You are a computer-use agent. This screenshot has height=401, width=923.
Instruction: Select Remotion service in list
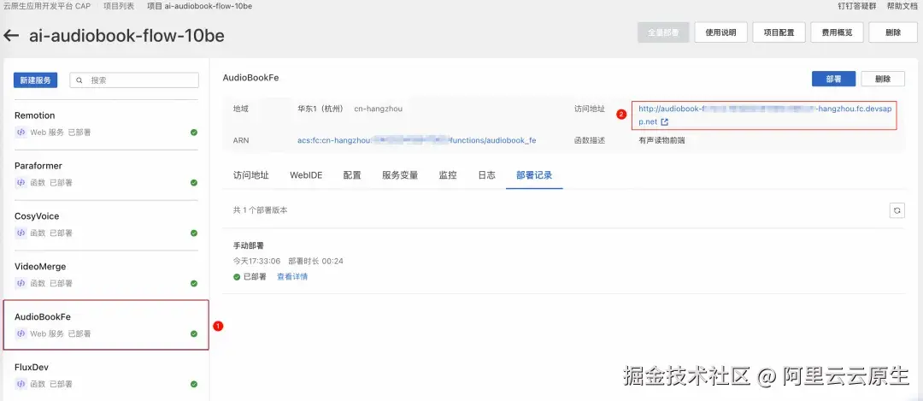click(x=106, y=124)
